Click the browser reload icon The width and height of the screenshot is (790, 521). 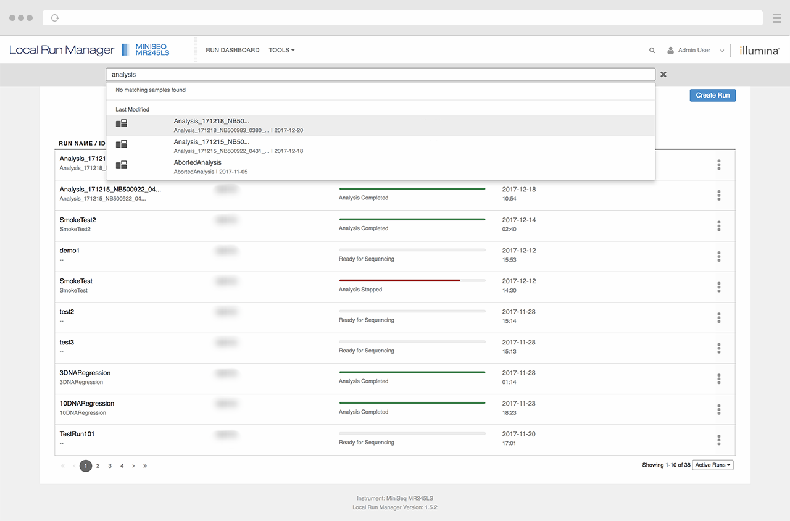pos(55,18)
